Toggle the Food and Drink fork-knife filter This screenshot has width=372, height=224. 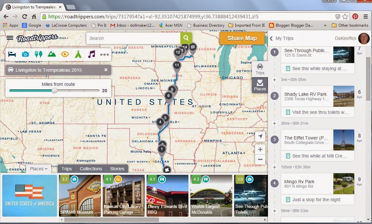38,54
